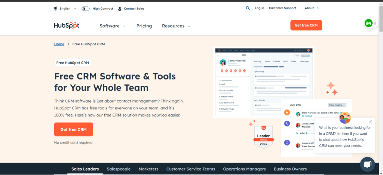
Task: Click the Activity tab in CRM preview
Action: coord(257,61)
